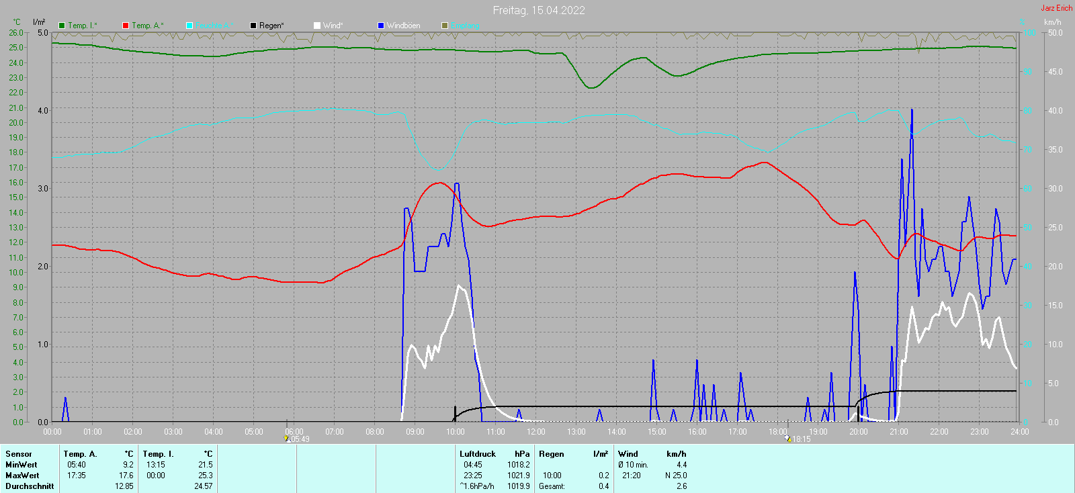Click the maximum outside temperature value 17.6

pyautogui.click(x=126, y=476)
